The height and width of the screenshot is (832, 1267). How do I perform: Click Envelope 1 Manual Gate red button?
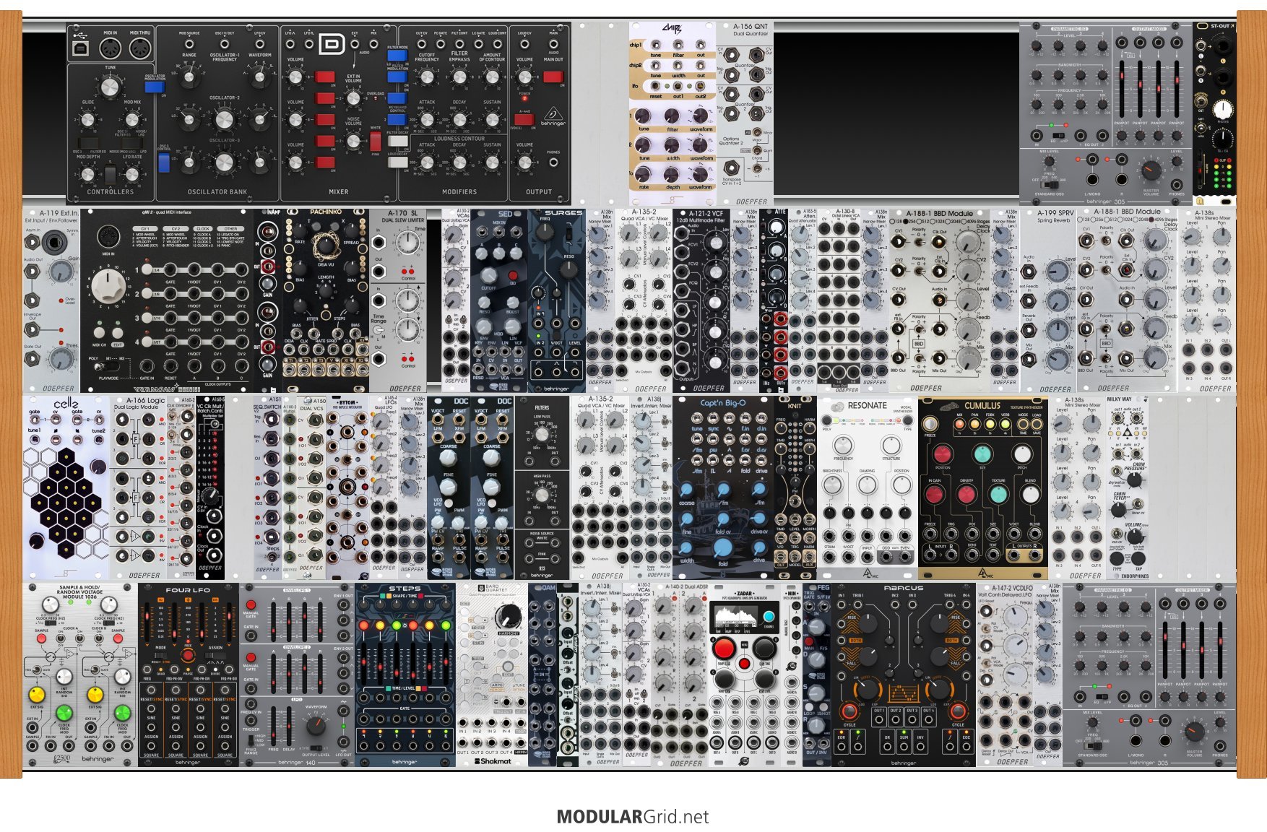pyautogui.click(x=251, y=604)
